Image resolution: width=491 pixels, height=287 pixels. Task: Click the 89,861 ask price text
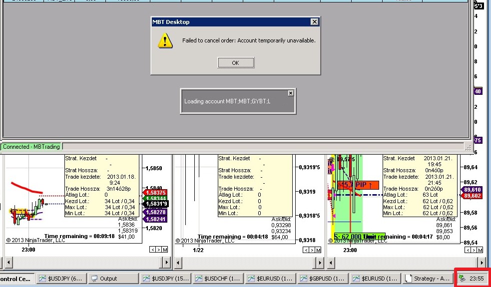[x=445, y=225]
